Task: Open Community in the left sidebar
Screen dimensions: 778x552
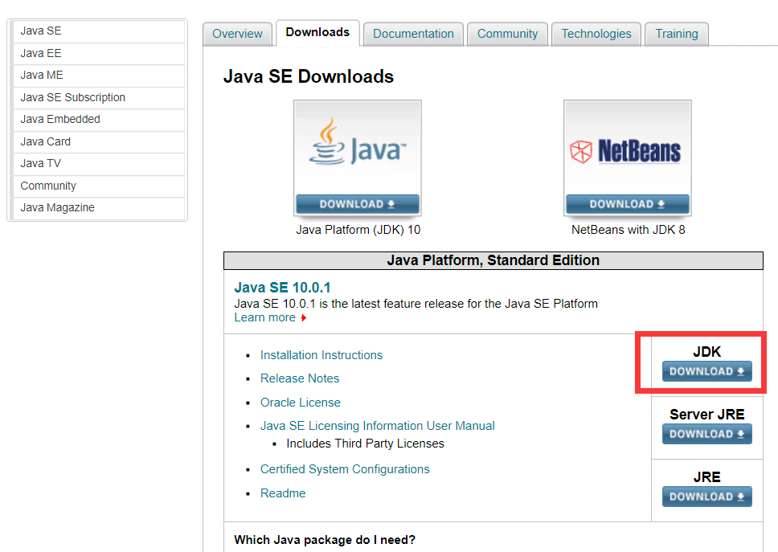Action: [97, 186]
